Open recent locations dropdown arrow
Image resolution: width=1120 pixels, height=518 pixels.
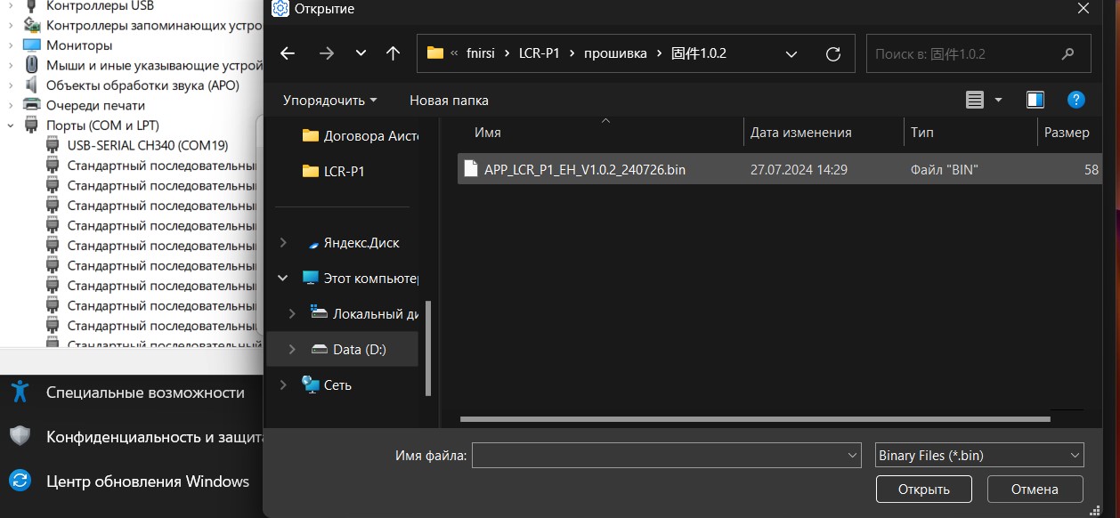pos(361,53)
